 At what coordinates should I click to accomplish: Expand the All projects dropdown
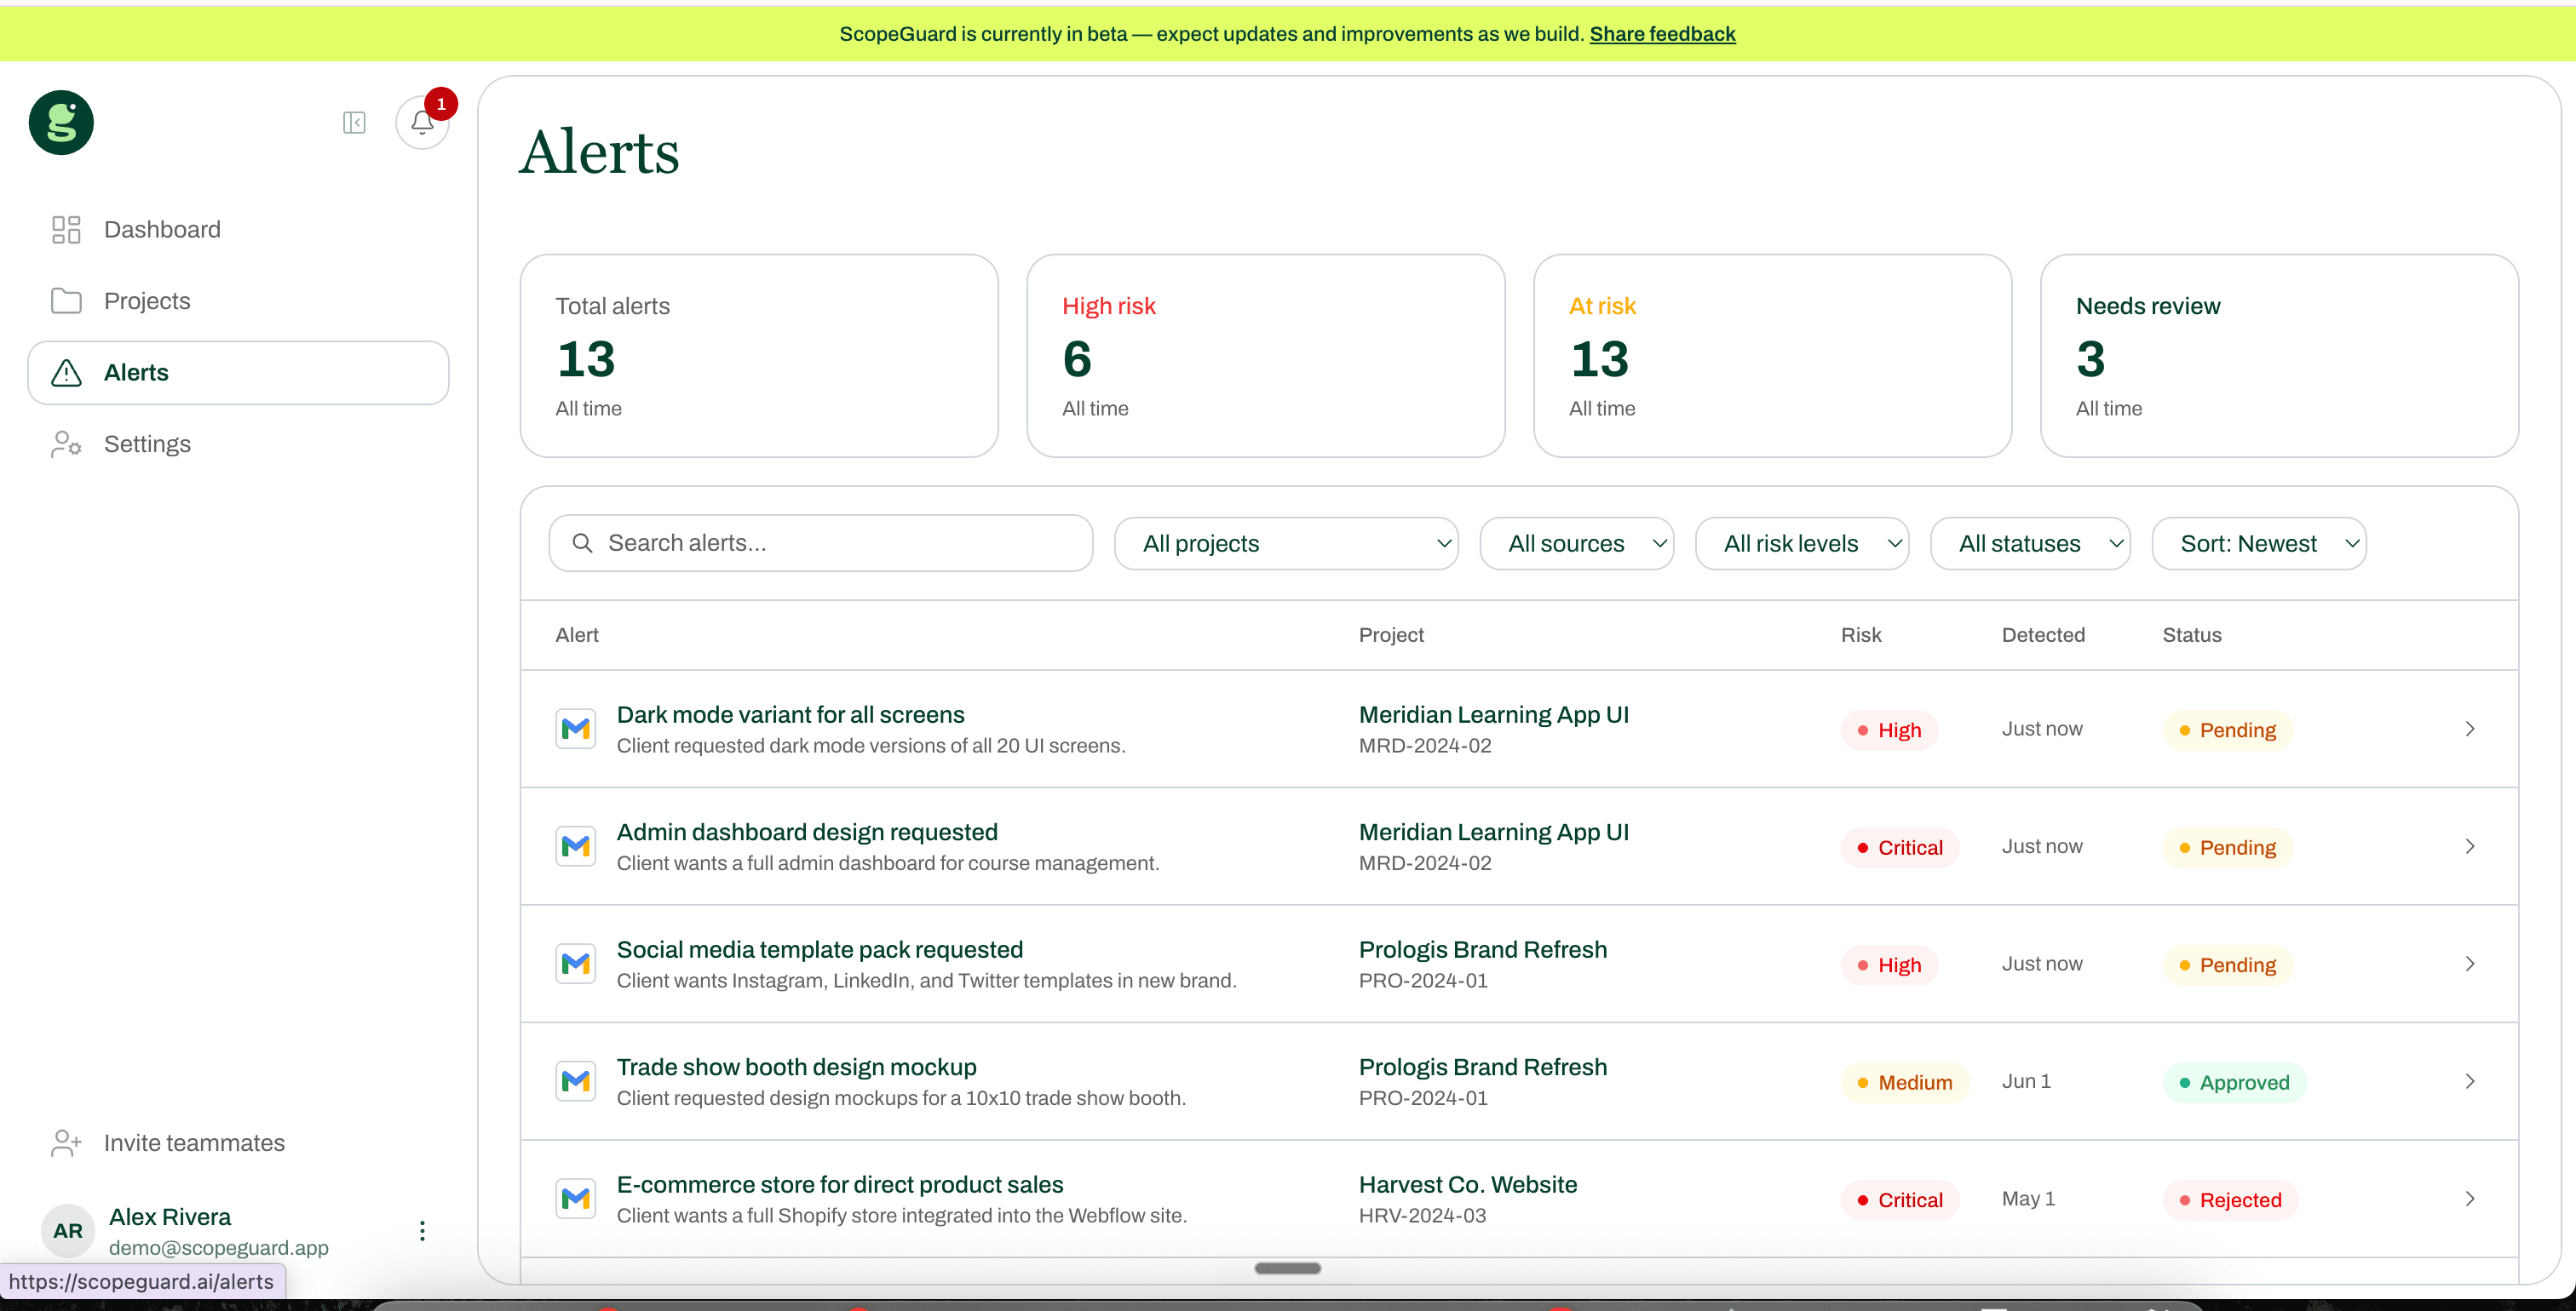click(x=1286, y=544)
